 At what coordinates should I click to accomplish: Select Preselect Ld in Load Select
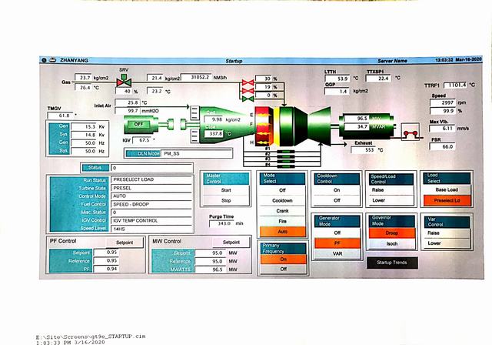[447, 200]
